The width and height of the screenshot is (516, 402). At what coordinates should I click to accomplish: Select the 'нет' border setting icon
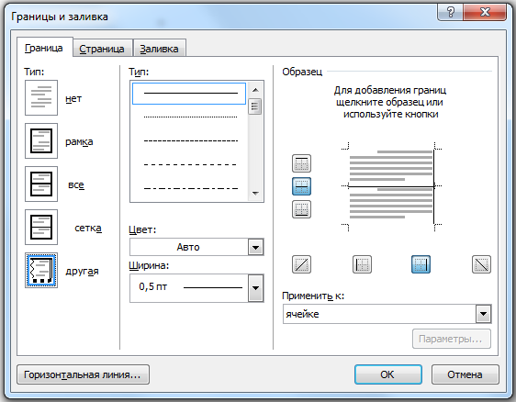41,97
